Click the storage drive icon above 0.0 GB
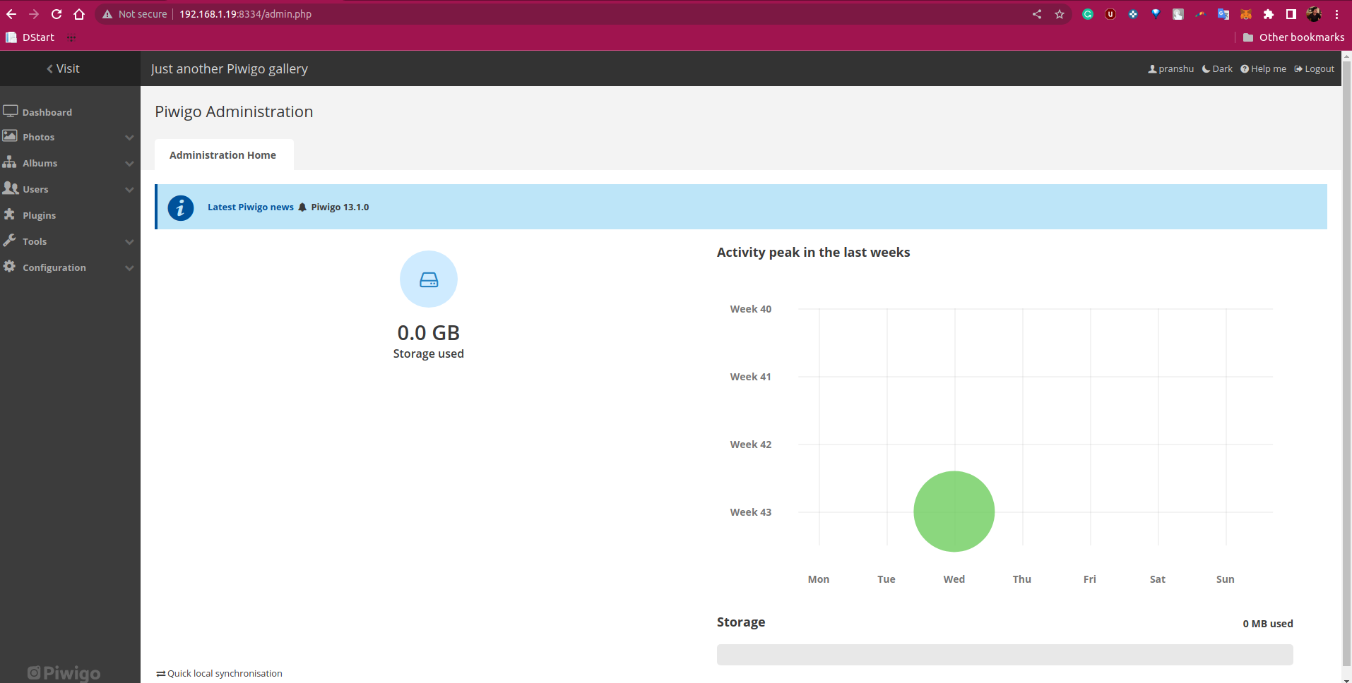This screenshot has height=683, width=1352. (429, 279)
